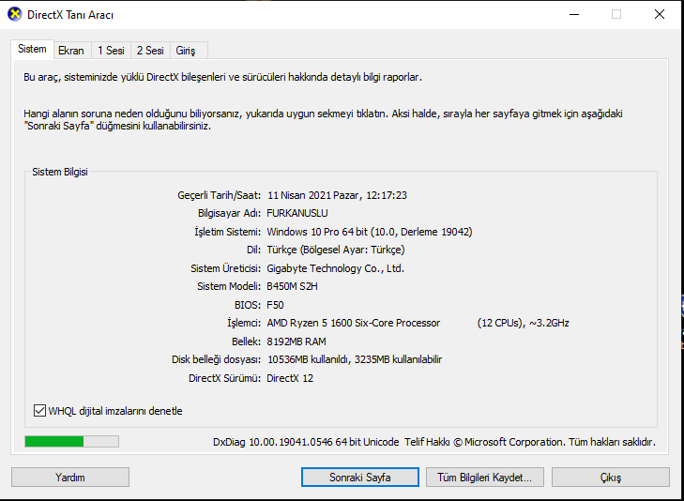Screen dimensions: 684x501
Task: Click the Çıkış button
Action: pos(610,478)
